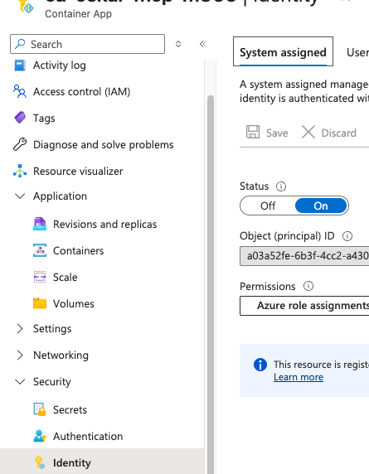369x474 pixels.
Task: Collapse the sidebar with the double chevron
Action: [x=203, y=44]
